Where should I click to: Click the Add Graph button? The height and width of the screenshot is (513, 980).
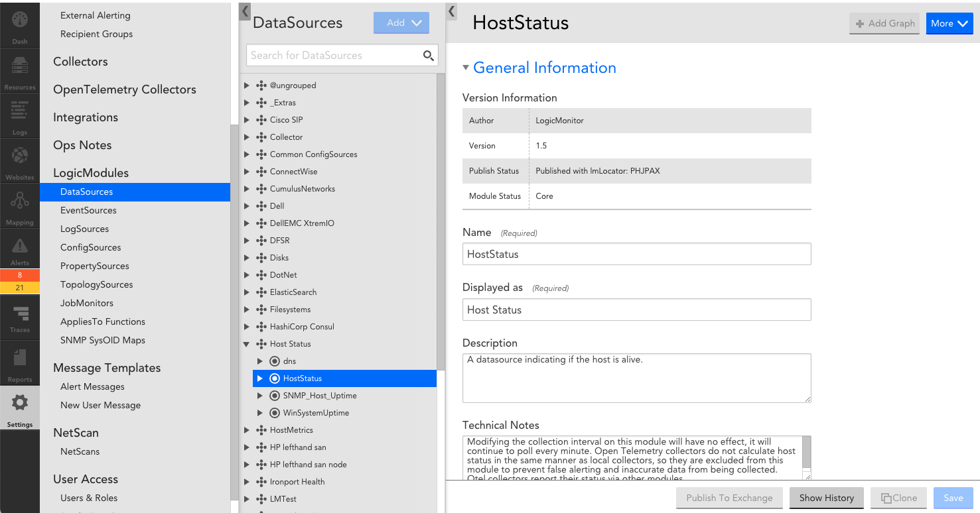click(x=885, y=23)
